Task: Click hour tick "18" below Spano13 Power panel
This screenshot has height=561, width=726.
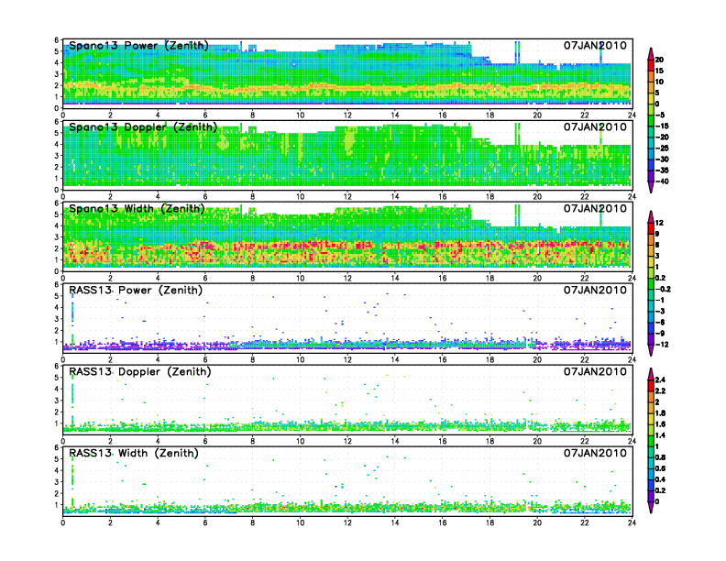Action: pyautogui.click(x=489, y=115)
